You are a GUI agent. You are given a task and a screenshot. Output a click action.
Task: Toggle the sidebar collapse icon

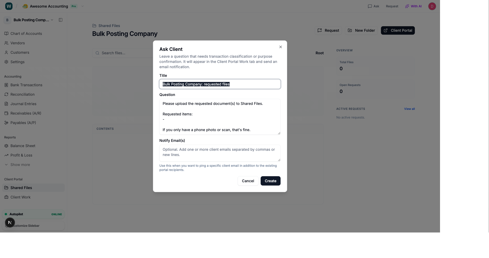click(x=61, y=20)
